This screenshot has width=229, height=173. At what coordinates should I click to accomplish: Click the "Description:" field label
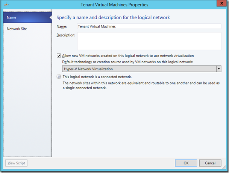[66, 35]
